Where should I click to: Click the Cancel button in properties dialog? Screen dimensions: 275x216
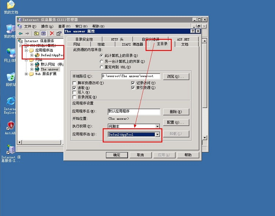(x=140, y=155)
